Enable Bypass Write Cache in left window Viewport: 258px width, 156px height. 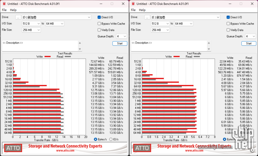99,24
